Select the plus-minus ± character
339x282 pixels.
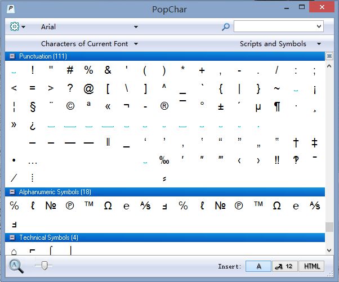[221, 106]
